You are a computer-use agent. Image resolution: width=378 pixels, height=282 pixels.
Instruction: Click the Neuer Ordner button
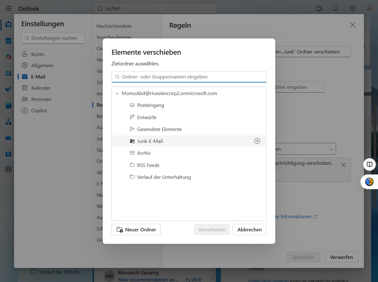(x=136, y=229)
